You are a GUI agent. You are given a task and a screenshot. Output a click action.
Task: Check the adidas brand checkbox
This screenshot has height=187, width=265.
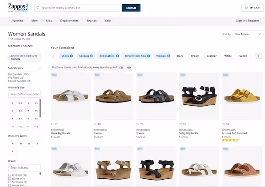10,179
